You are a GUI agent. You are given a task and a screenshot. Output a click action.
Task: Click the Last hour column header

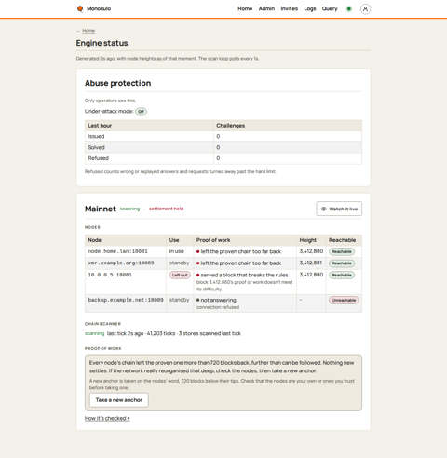(100, 126)
